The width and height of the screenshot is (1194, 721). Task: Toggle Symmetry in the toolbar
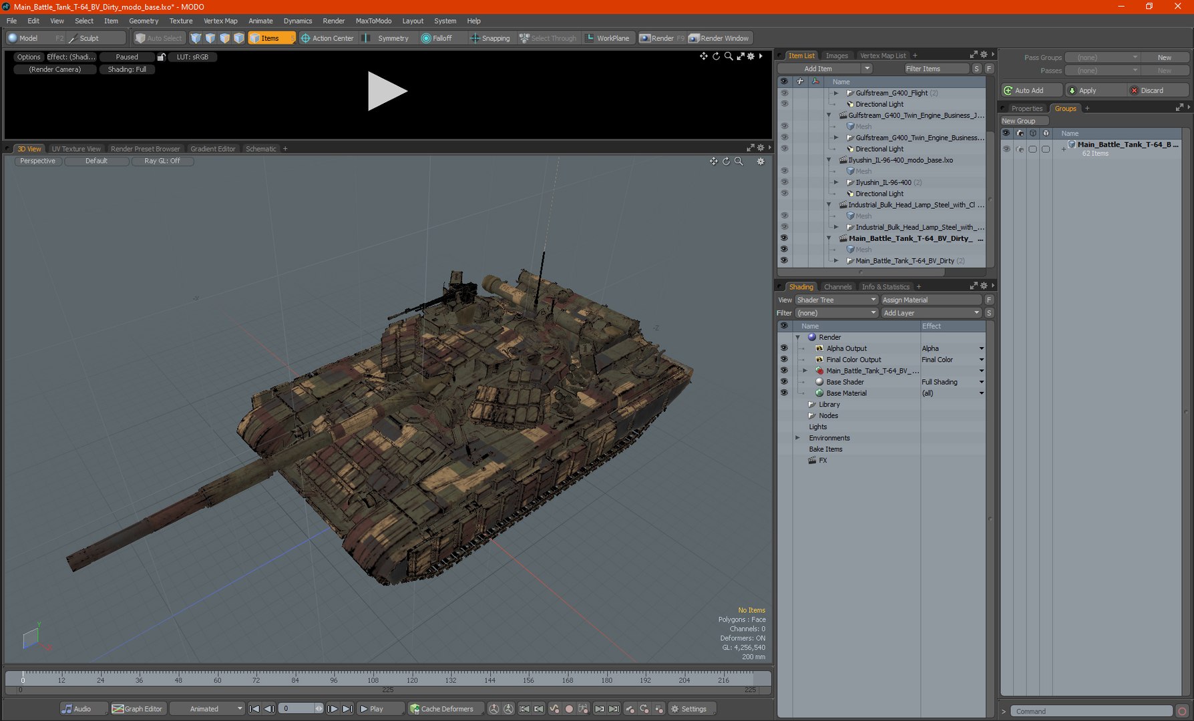[x=387, y=38]
